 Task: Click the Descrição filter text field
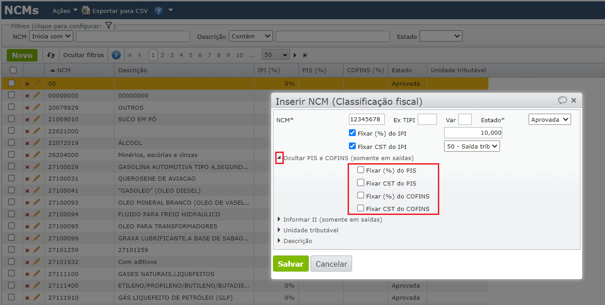click(x=333, y=36)
